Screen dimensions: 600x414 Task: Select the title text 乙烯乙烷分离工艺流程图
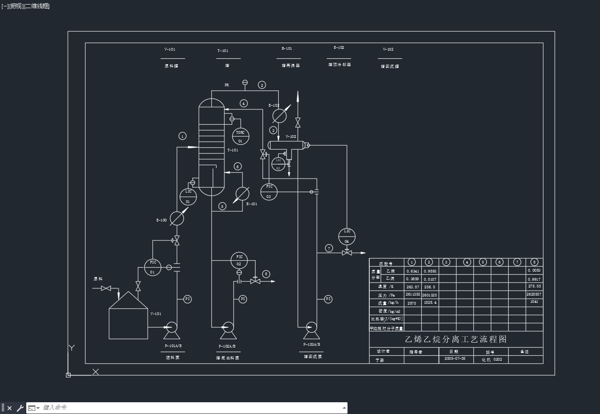(x=456, y=339)
